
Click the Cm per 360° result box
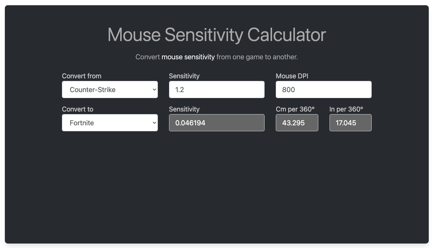[297, 123]
